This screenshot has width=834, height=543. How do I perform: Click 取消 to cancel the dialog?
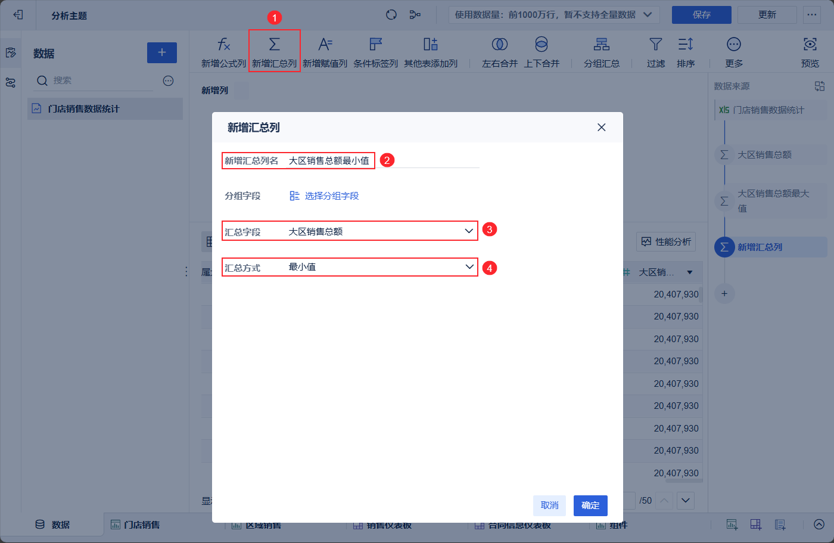(x=550, y=505)
